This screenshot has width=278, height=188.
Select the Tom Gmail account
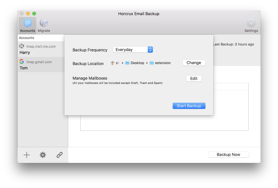(x=41, y=64)
